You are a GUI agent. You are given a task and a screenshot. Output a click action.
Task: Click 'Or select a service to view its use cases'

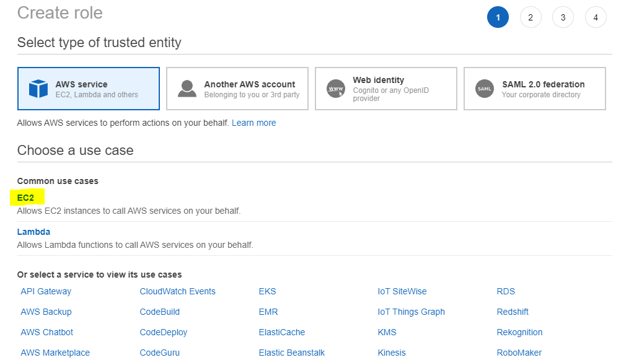pyautogui.click(x=99, y=274)
